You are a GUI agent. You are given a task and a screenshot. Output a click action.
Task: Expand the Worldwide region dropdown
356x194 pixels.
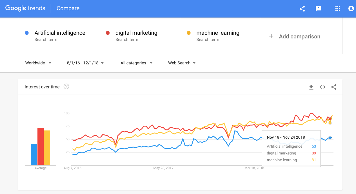click(38, 63)
